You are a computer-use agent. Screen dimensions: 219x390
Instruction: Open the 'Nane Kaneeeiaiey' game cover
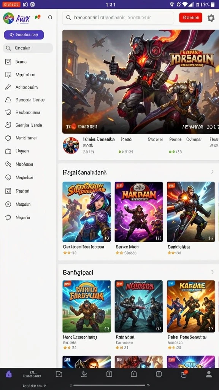pos(87,306)
